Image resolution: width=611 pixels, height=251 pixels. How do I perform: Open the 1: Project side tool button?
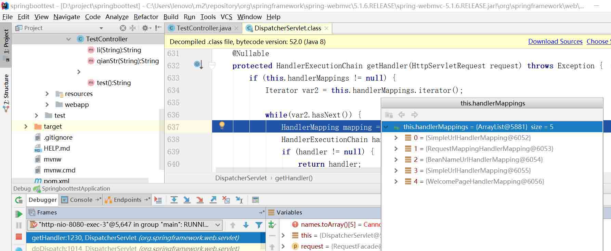6,45
